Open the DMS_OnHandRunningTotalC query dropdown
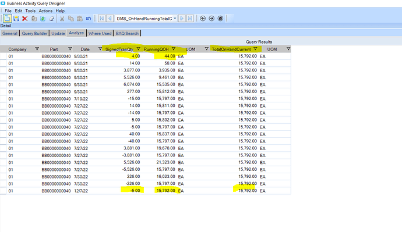 pyautogui.click(x=175, y=19)
